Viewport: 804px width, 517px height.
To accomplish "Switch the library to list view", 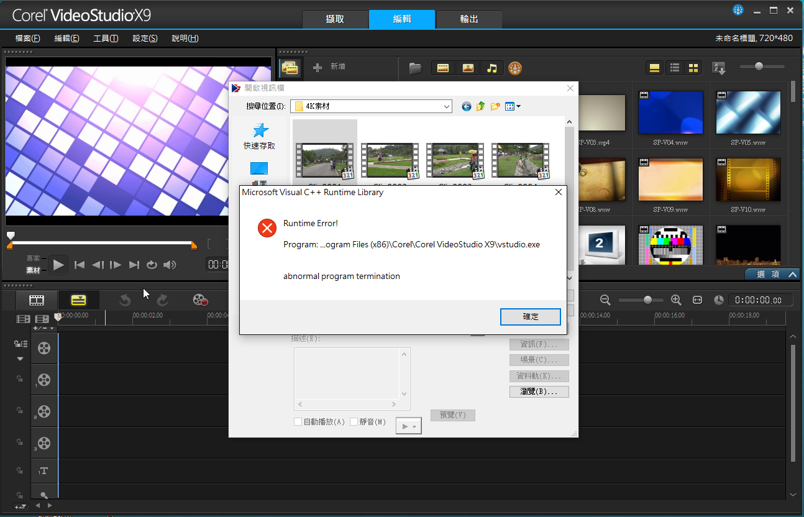I will (x=675, y=67).
